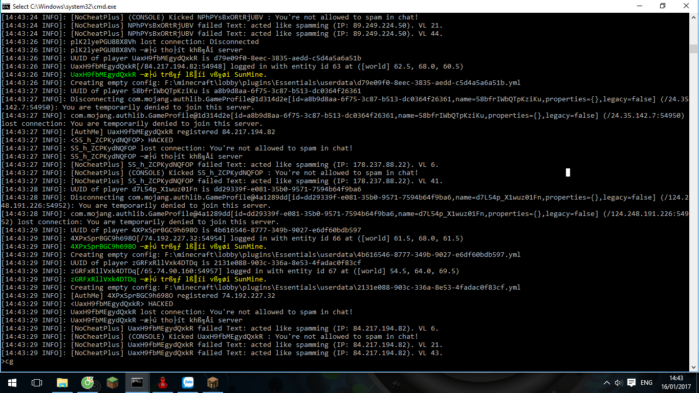The height and width of the screenshot is (393, 699).
Task: Minimize the cmd.exe window
Action: point(639,6)
